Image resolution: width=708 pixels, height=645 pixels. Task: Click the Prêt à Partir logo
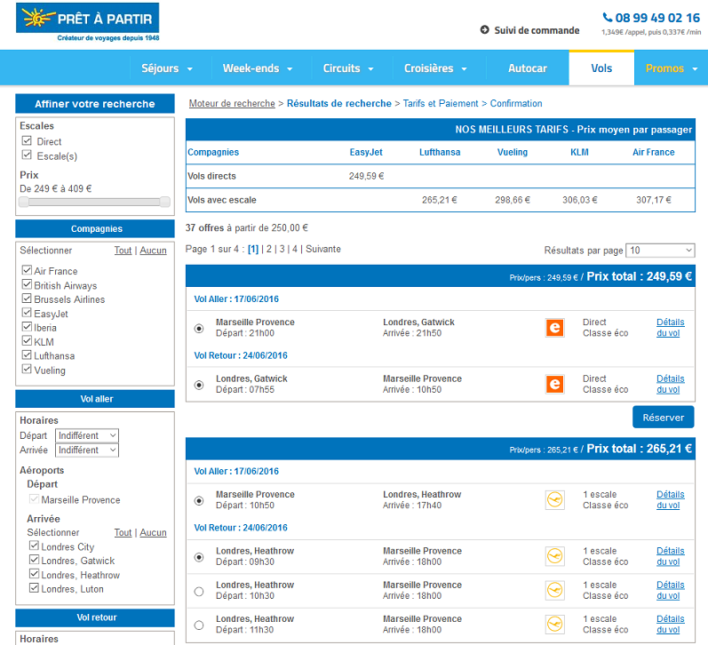point(87,22)
